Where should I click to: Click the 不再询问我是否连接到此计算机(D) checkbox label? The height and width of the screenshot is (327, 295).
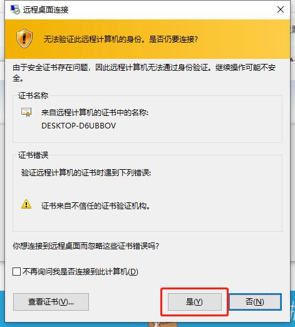pos(80,272)
